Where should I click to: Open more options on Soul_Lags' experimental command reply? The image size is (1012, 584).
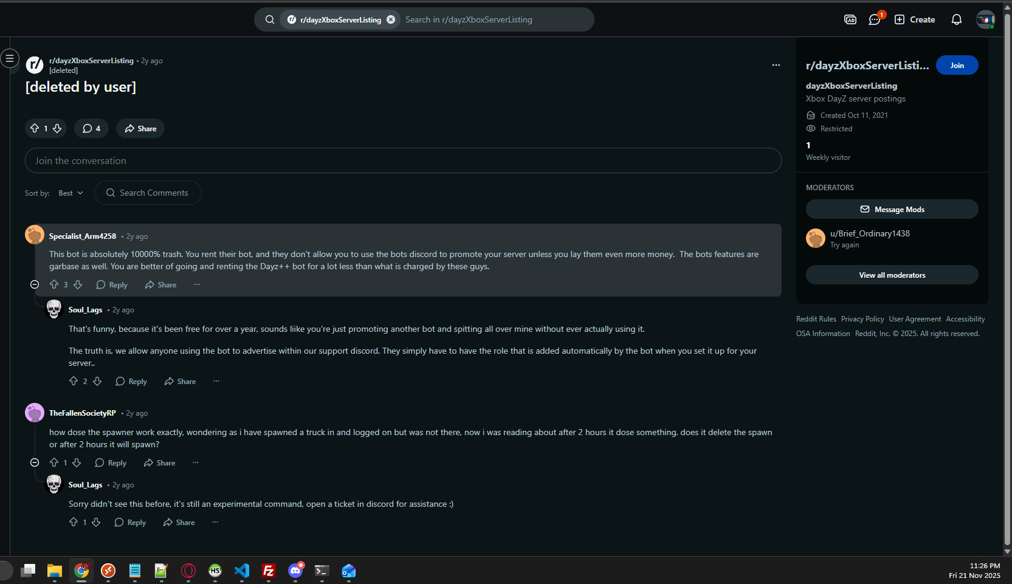(215, 522)
